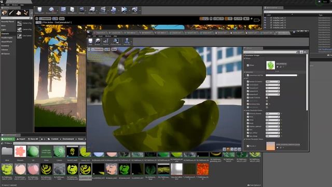Image resolution: width=332 pixels, height=187 pixels.
Task: Collapse the Diffuse group in the Details panel
Action: [x=245, y=59]
